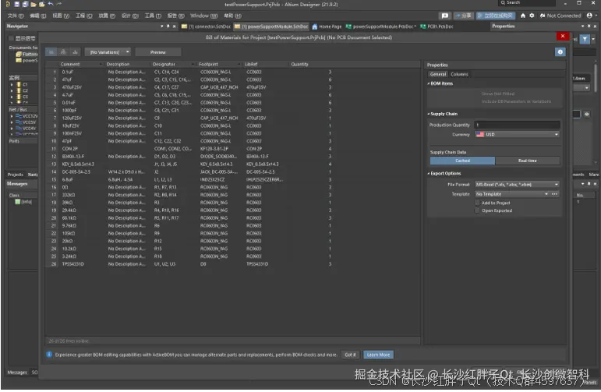Click the Learn More button
Screen dimensions: 601x392
click(378, 355)
